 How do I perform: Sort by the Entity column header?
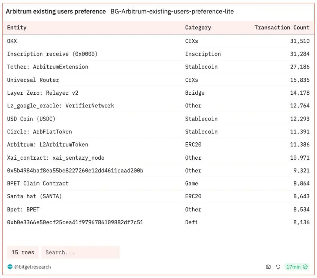tap(17, 27)
